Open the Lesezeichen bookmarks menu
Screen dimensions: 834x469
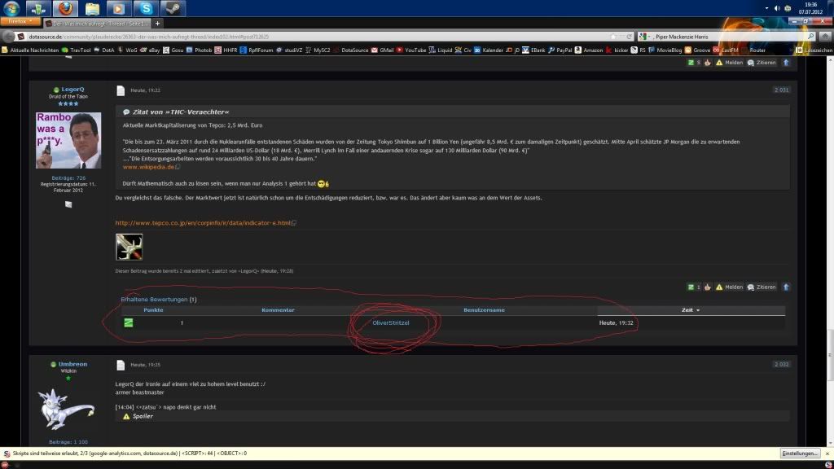click(x=814, y=50)
